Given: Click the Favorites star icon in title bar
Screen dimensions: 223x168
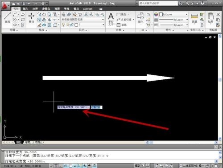Looking at the screenshot, I should (197, 3).
